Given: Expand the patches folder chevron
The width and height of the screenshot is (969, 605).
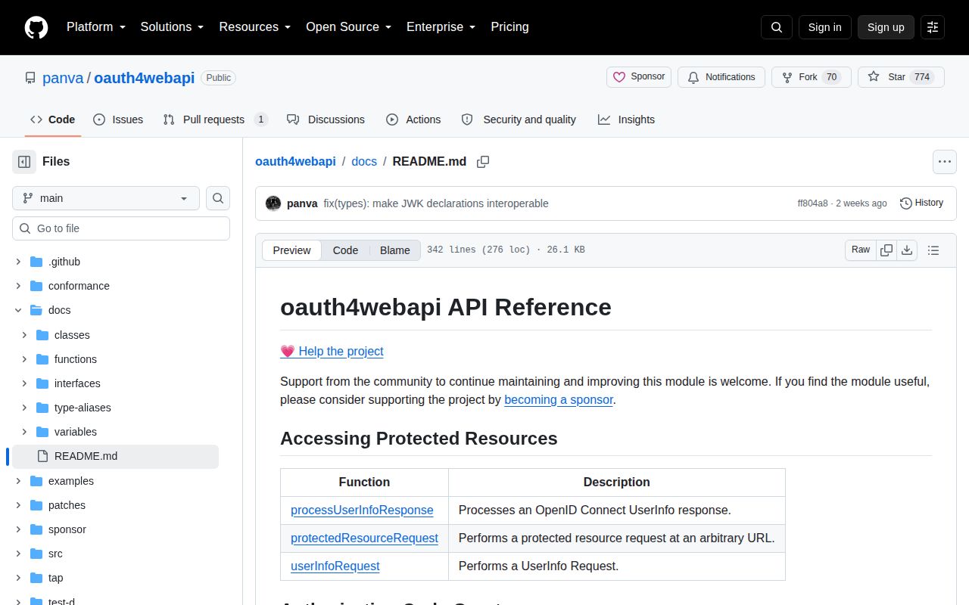Looking at the screenshot, I should (x=18, y=505).
